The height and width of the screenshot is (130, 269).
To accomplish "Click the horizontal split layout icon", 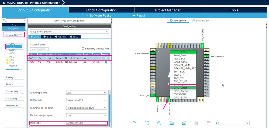I will [209, 123].
